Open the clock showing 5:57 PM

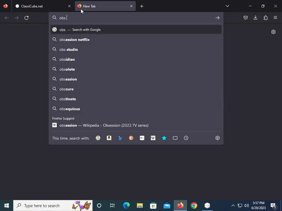(x=258, y=206)
